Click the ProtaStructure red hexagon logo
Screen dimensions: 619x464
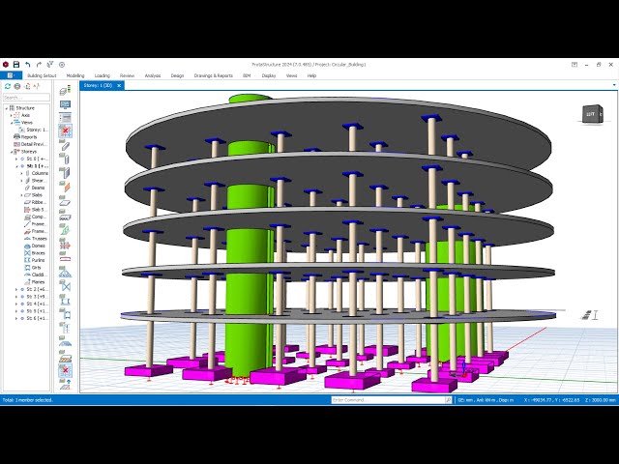pyautogui.click(x=6, y=65)
